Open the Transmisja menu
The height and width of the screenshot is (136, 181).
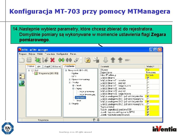pyautogui.click(x=50, y=54)
